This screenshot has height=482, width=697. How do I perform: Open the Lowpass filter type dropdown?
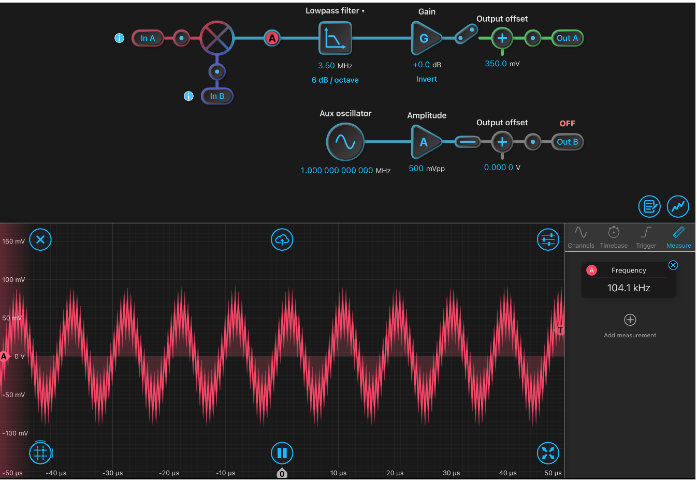tap(335, 11)
